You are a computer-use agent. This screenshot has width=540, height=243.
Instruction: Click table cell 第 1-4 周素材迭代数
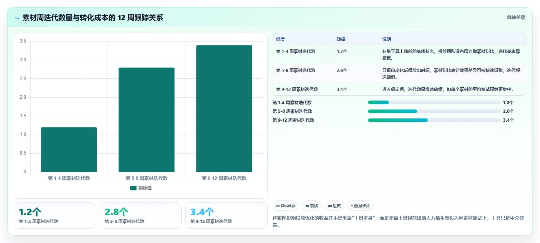[x=296, y=52]
